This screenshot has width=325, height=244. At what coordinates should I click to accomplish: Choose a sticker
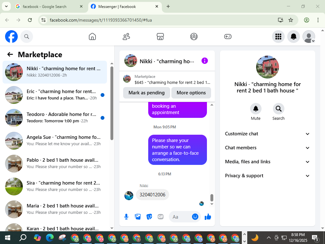[x=149, y=217]
